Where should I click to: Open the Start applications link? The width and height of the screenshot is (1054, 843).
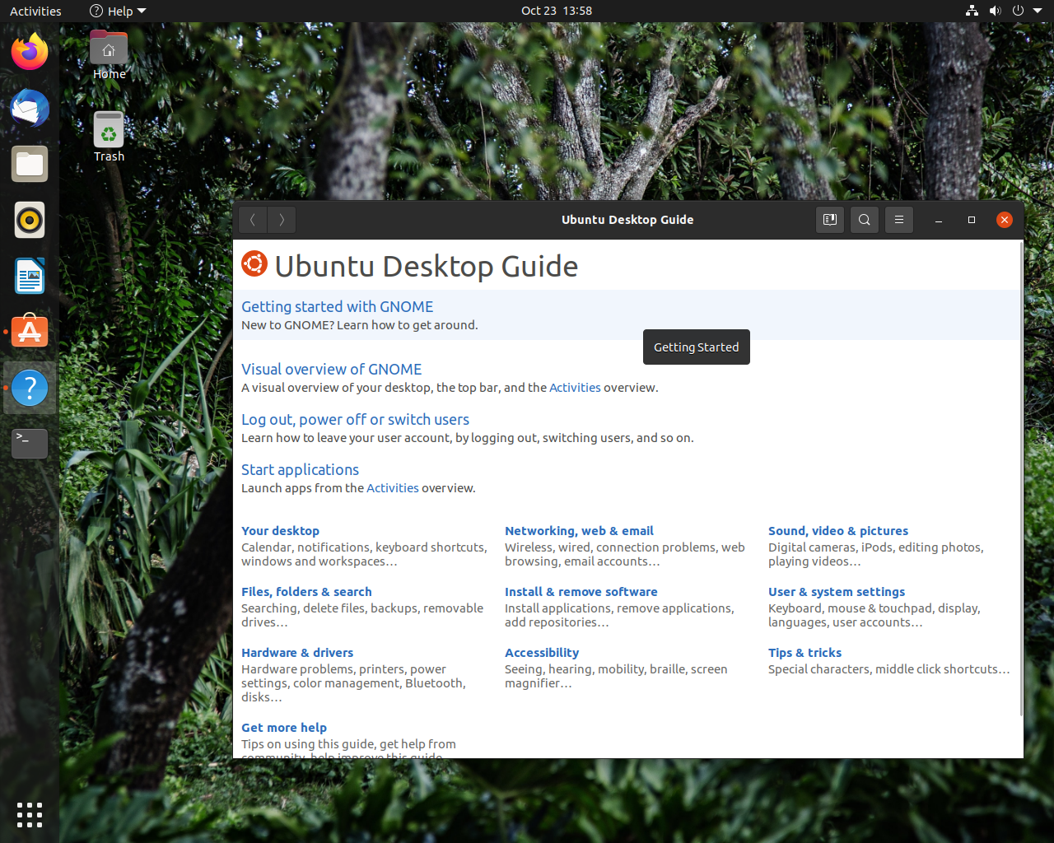[300, 469]
